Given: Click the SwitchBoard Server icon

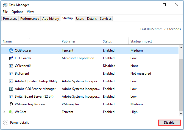Looking at the screenshot, I should coord(11,97).
